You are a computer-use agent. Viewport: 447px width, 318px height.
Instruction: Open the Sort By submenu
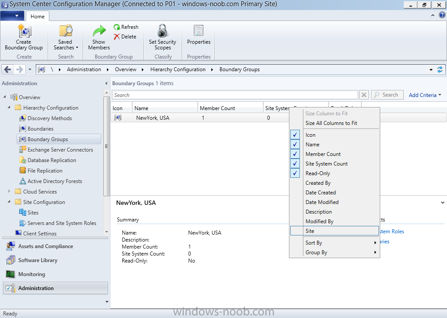tap(335, 243)
